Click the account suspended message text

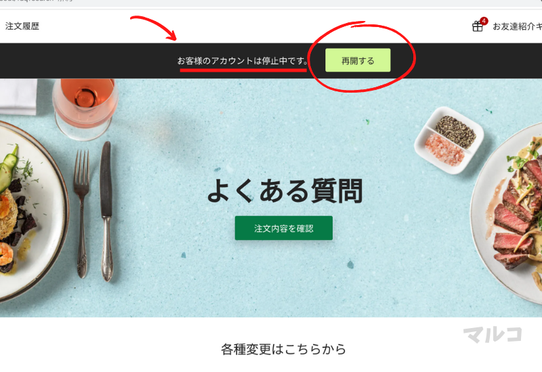243,61
